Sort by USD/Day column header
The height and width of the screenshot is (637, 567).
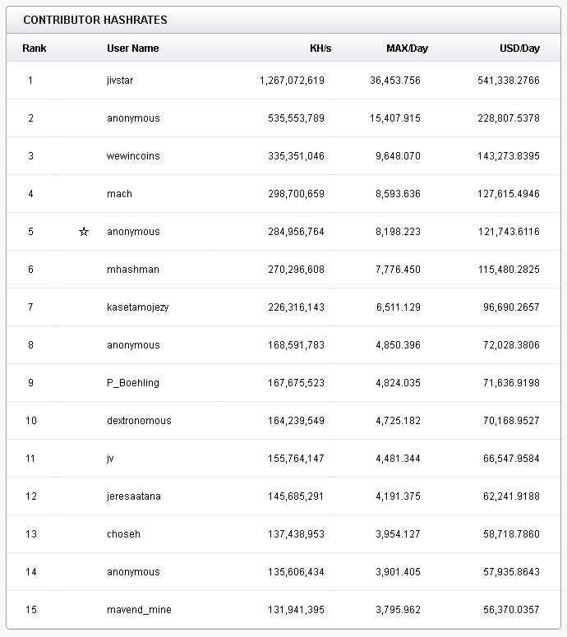[x=519, y=48]
